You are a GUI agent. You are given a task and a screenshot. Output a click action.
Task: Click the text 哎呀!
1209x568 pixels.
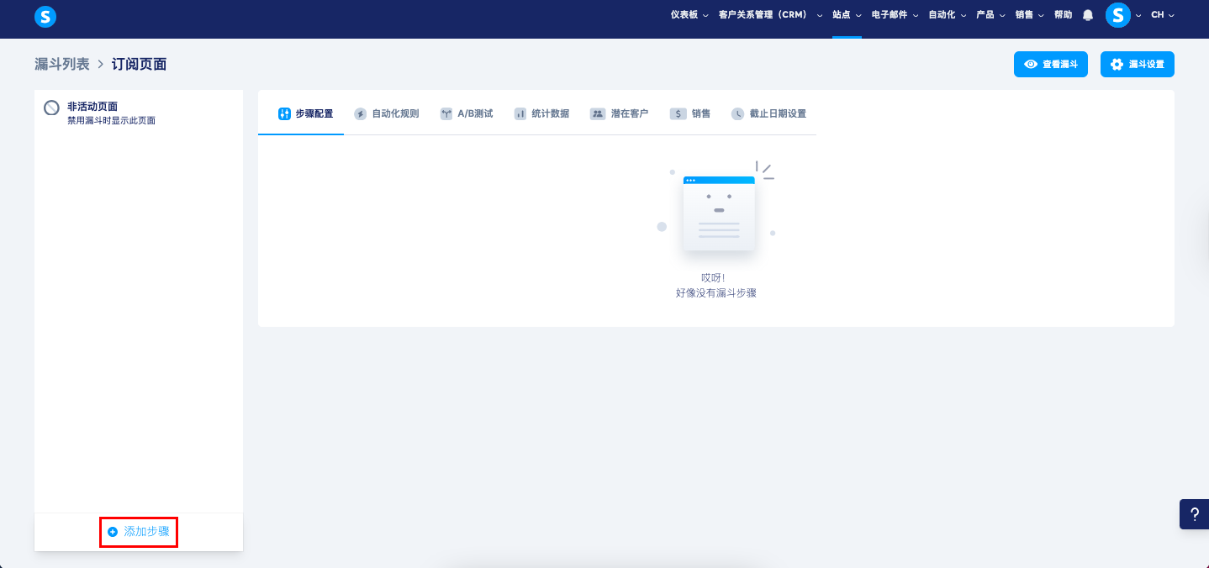713,278
